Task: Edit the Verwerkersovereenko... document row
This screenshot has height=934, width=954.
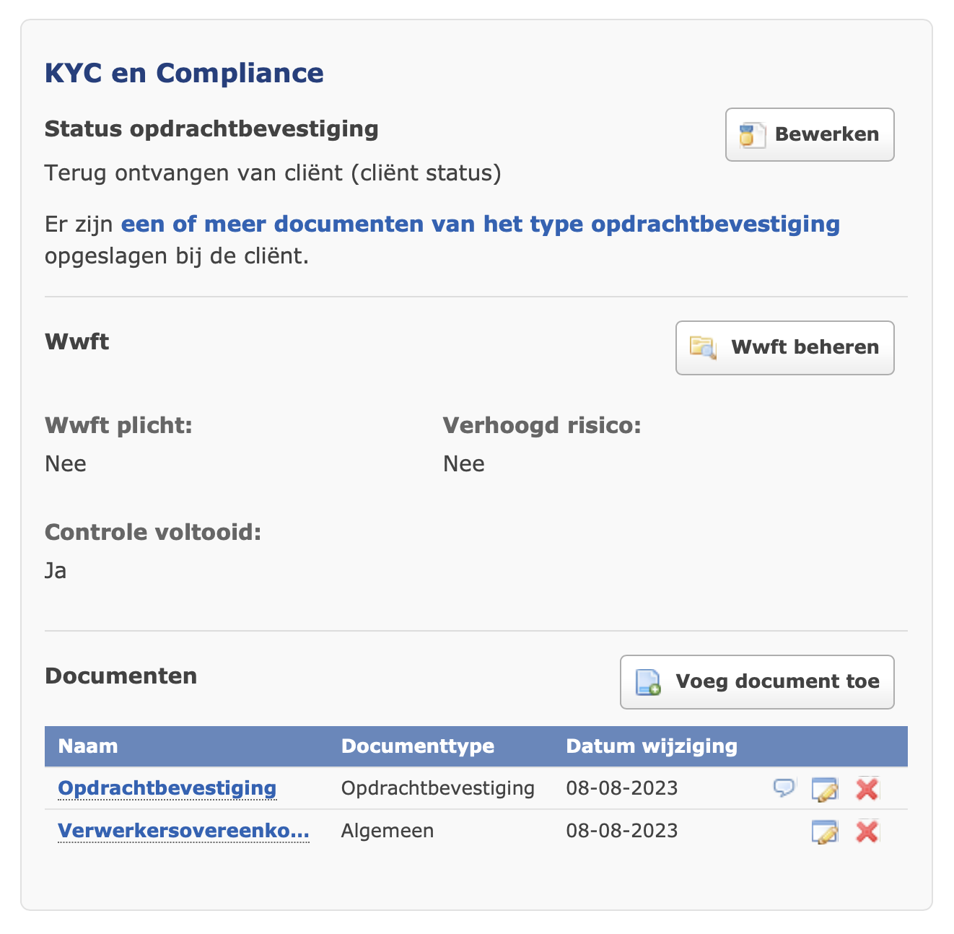Action: (x=825, y=832)
